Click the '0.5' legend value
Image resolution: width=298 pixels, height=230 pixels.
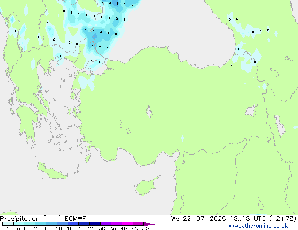16,228
